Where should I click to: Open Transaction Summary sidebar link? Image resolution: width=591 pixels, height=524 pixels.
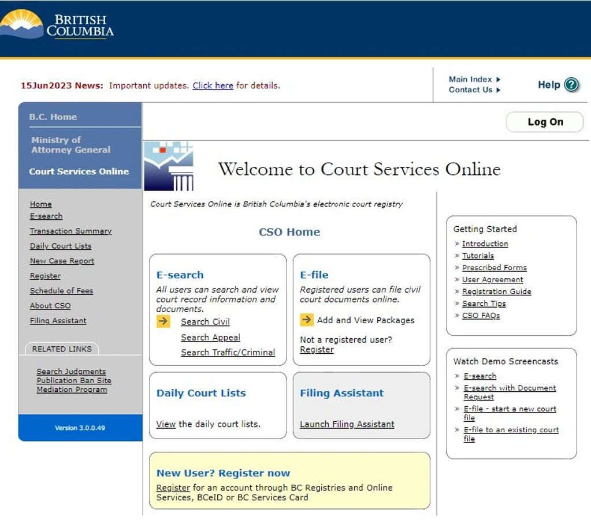tap(70, 231)
